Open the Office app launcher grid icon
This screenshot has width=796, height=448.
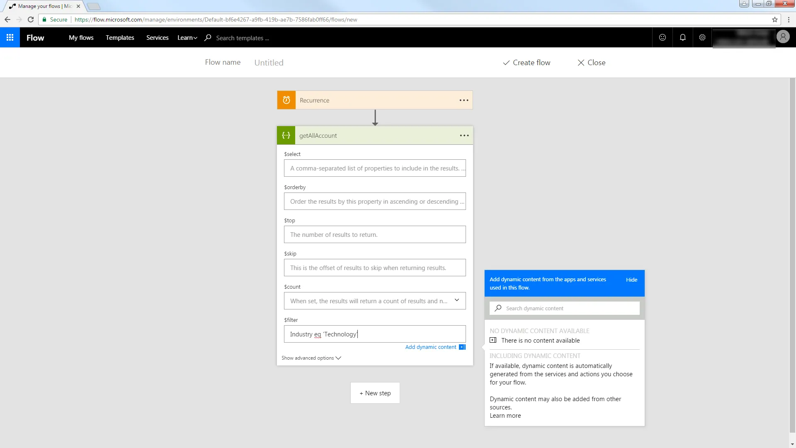[10, 37]
